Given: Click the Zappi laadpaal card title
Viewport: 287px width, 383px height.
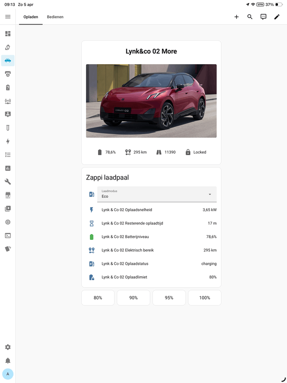Looking at the screenshot, I should (107, 177).
